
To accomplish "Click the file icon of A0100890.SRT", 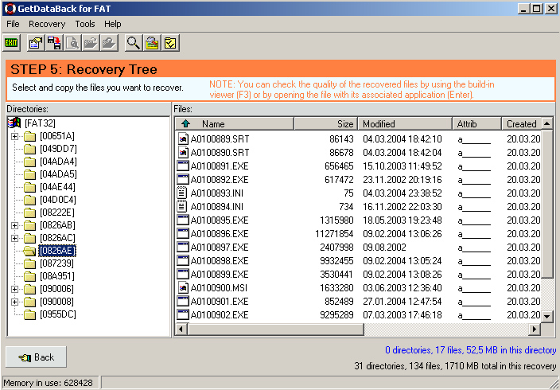I will point(183,152).
